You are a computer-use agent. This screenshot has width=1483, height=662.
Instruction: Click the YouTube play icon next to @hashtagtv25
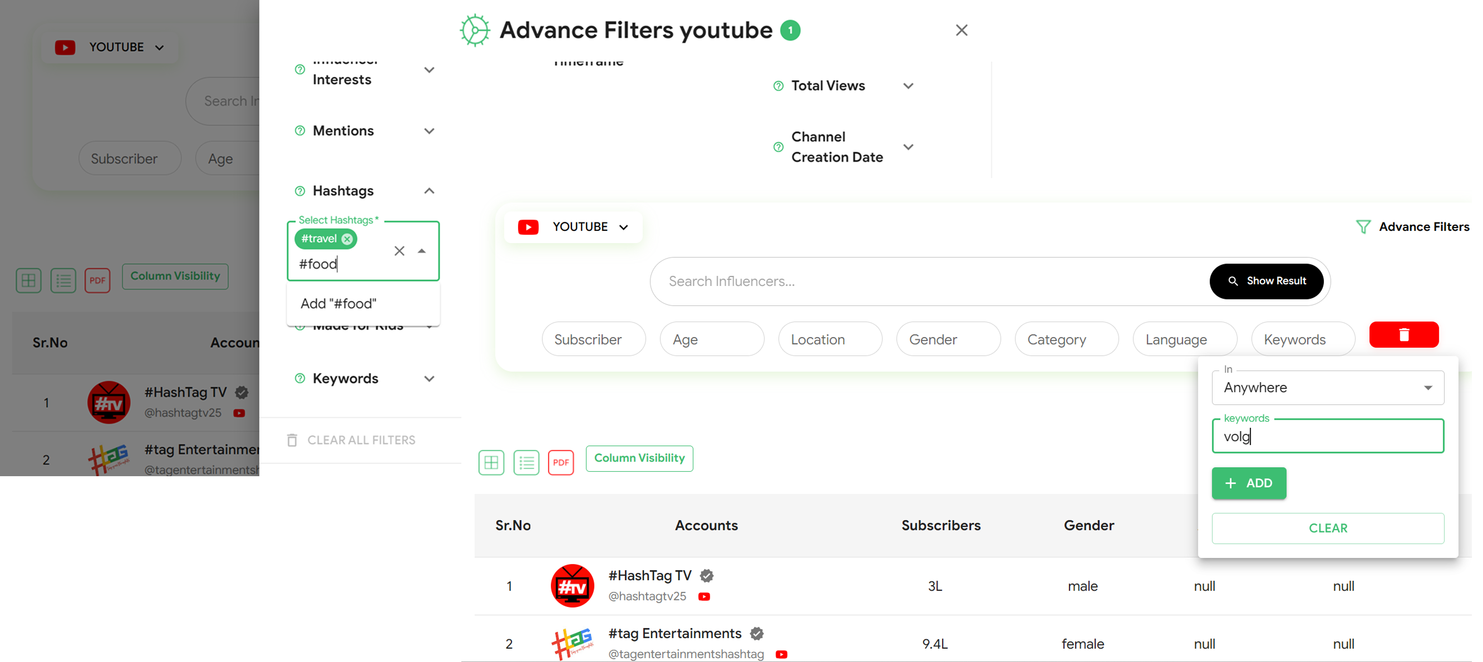704,597
